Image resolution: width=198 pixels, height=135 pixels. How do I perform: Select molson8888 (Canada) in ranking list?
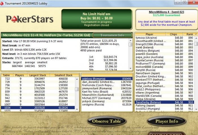[x=165, y=67]
